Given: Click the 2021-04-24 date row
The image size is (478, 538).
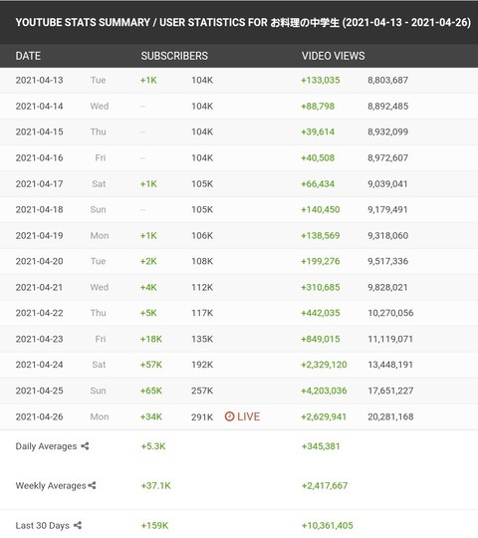Looking at the screenshot, I should point(239,365).
